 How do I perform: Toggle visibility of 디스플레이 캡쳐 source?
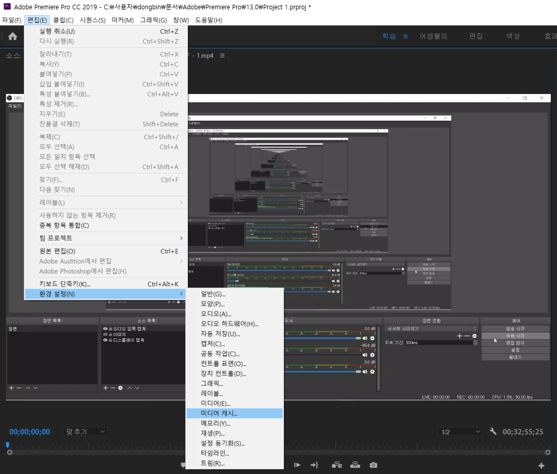(105, 340)
